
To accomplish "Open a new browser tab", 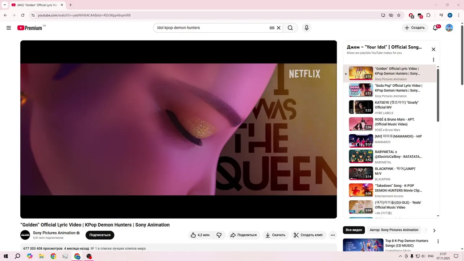I will pyautogui.click(x=70, y=5).
